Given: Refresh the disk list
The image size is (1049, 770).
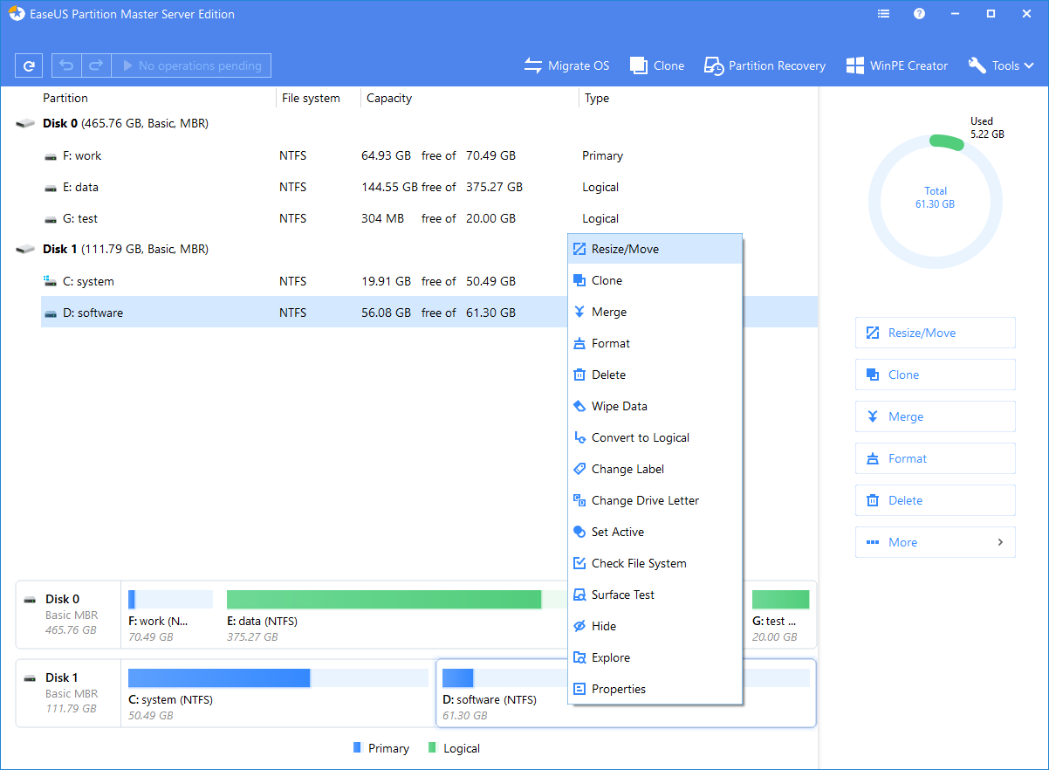Looking at the screenshot, I should pos(29,65).
